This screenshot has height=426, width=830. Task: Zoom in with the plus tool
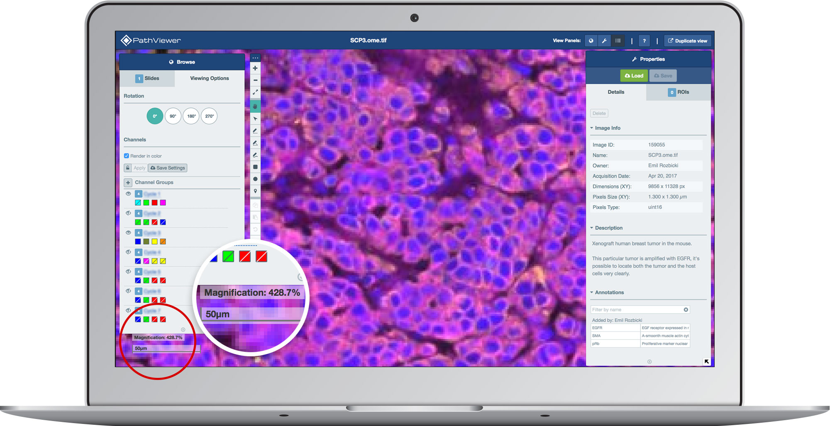(255, 68)
